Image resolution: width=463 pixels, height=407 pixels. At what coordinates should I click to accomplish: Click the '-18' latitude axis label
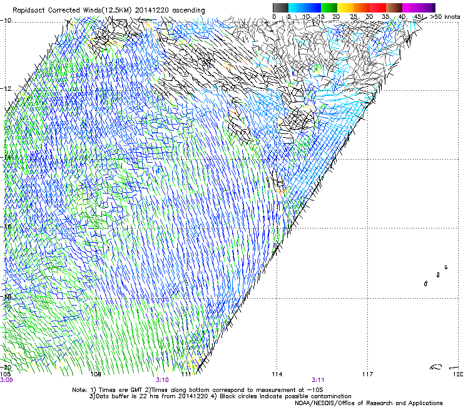pyautogui.click(x=6, y=296)
